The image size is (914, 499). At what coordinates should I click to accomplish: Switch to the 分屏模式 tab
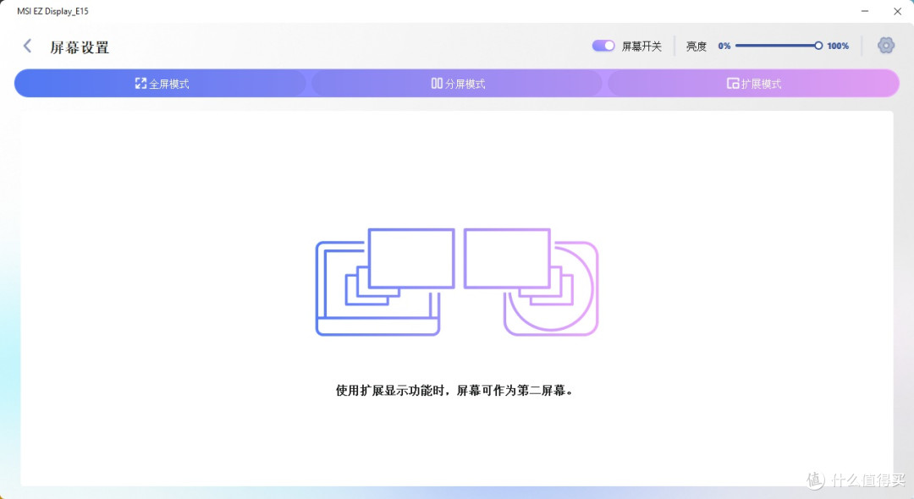(x=458, y=84)
